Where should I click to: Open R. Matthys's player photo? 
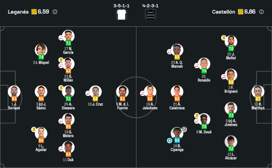click(x=257, y=91)
